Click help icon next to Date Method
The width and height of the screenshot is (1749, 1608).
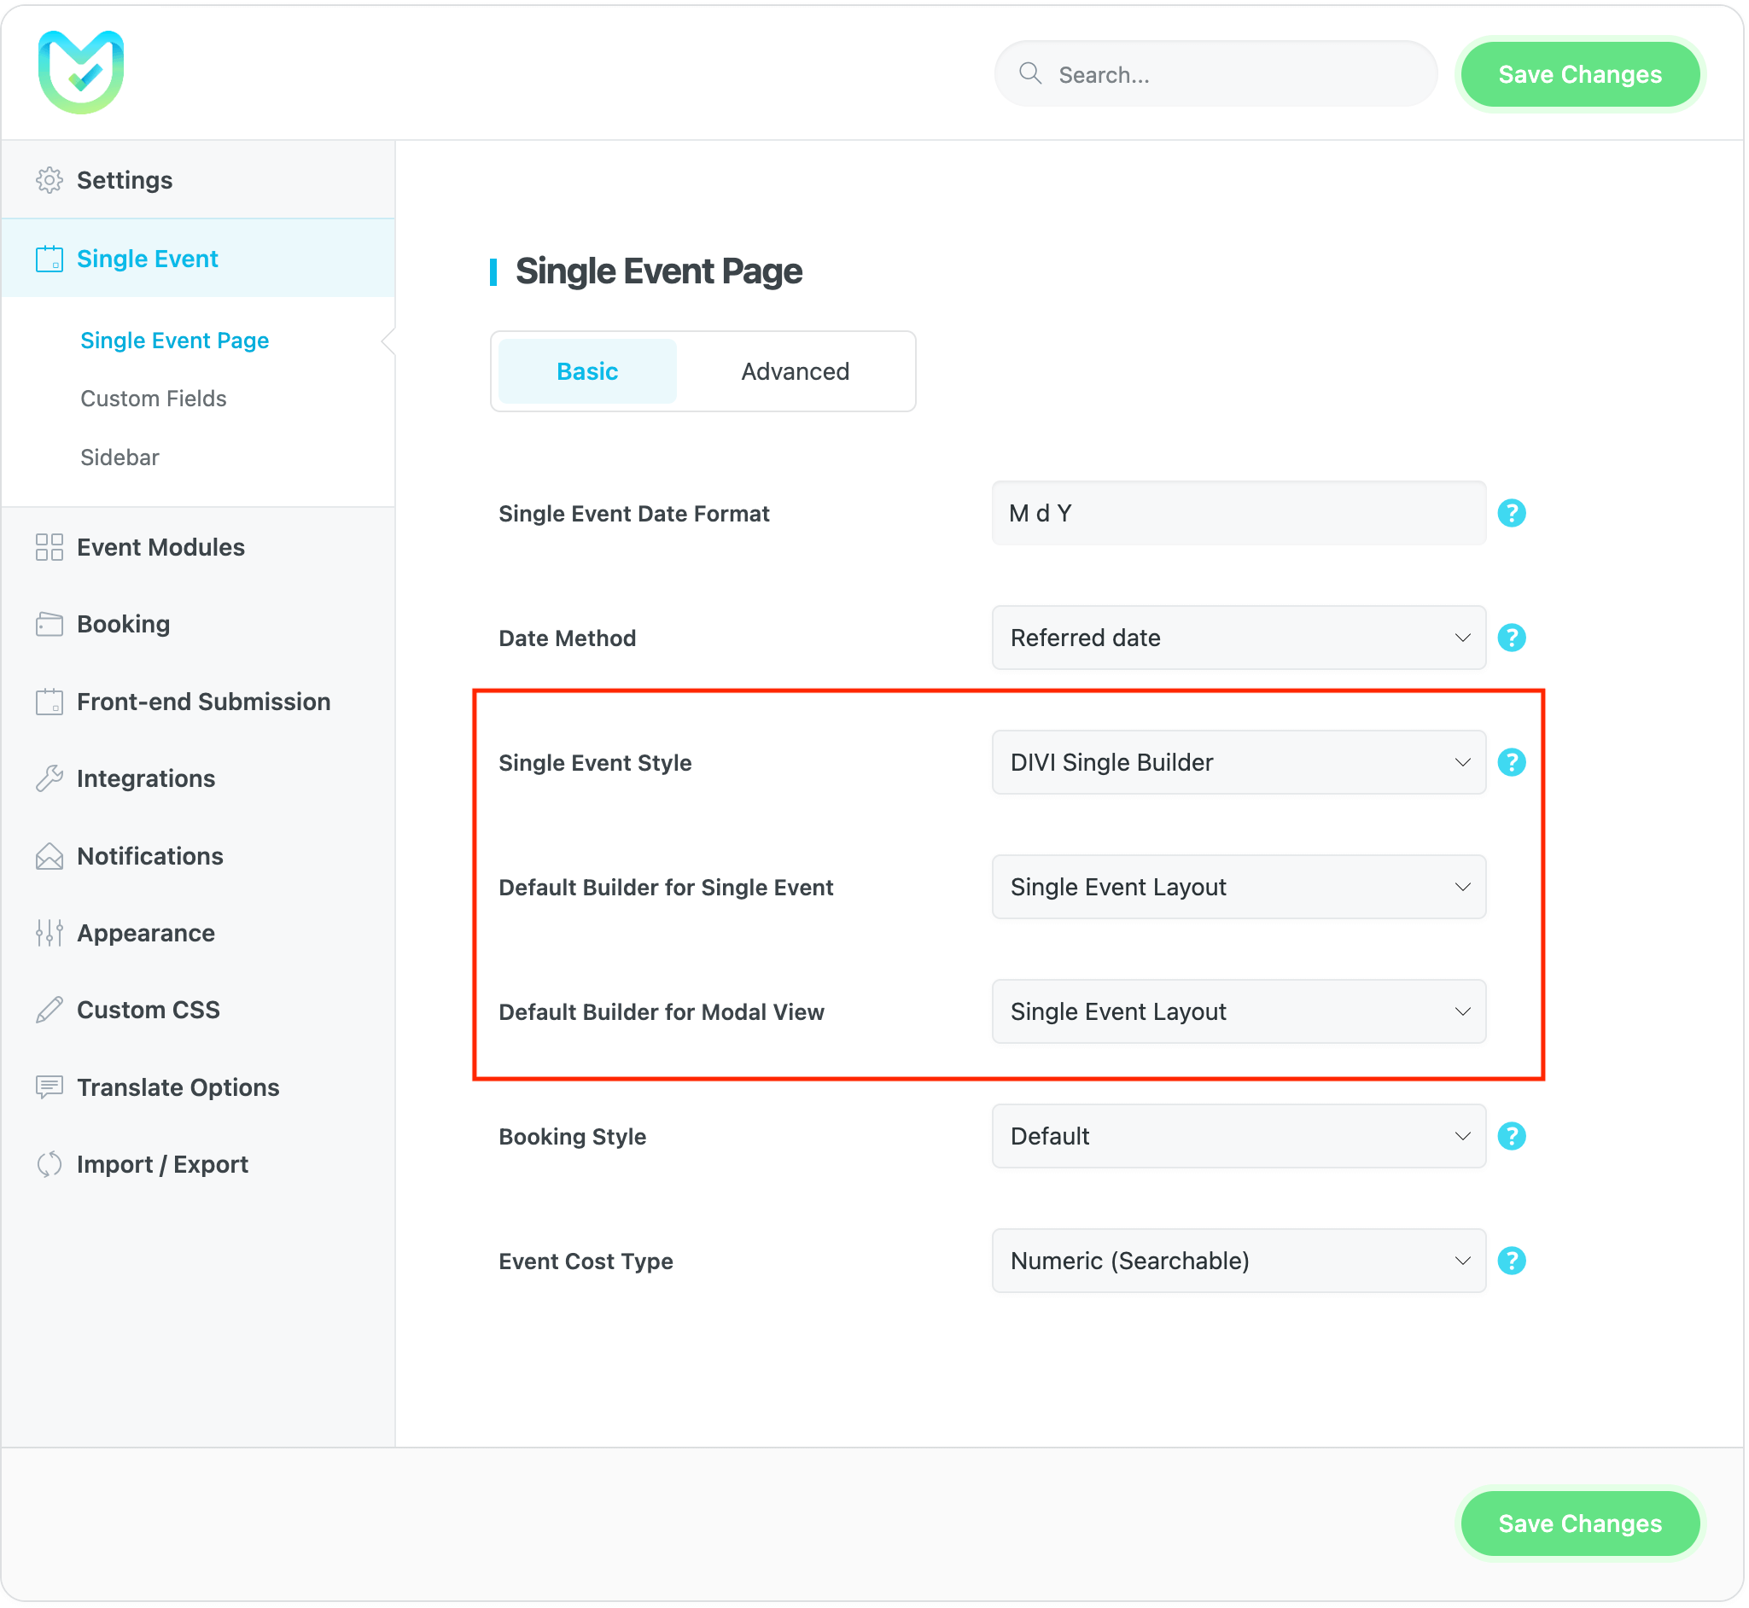[x=1512, y=638]
